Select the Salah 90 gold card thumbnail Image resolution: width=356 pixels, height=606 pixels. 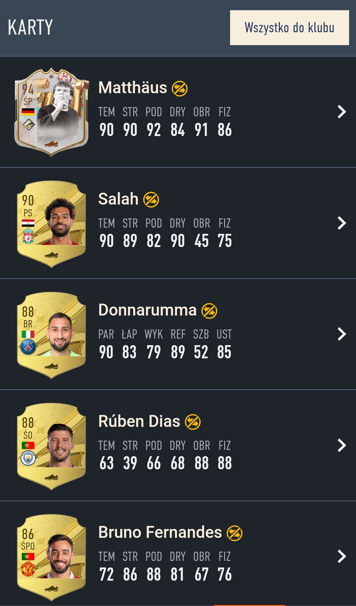(x=51, y=224)
